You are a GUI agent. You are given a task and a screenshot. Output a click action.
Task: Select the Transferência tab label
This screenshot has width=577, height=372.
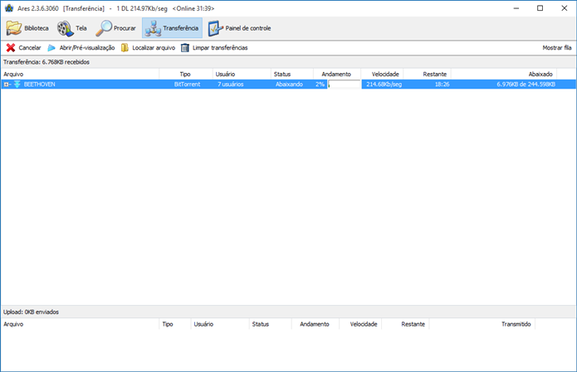pos(181,28)
